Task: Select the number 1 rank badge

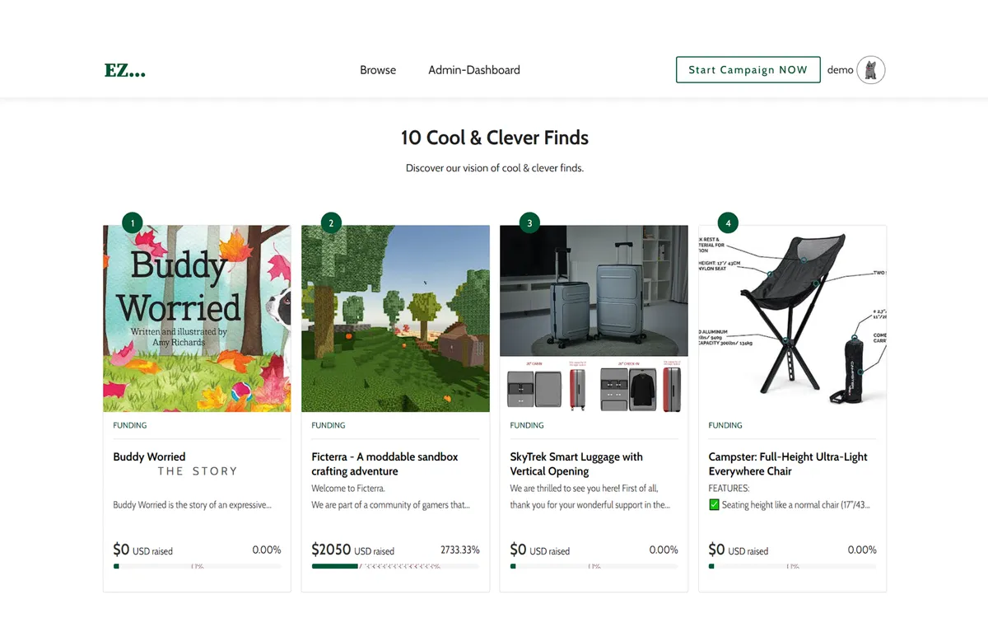Action: [133, 222]
